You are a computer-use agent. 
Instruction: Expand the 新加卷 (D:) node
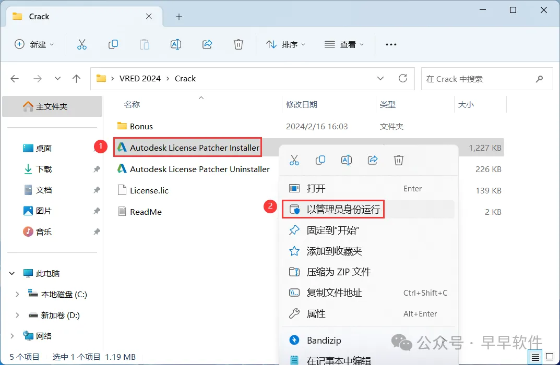pyautogui.click(x=17, y=315)
